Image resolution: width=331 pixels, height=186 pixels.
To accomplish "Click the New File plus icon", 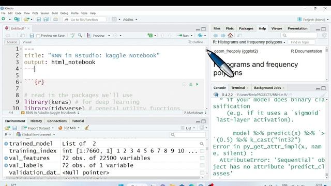I will coord(4,19).
